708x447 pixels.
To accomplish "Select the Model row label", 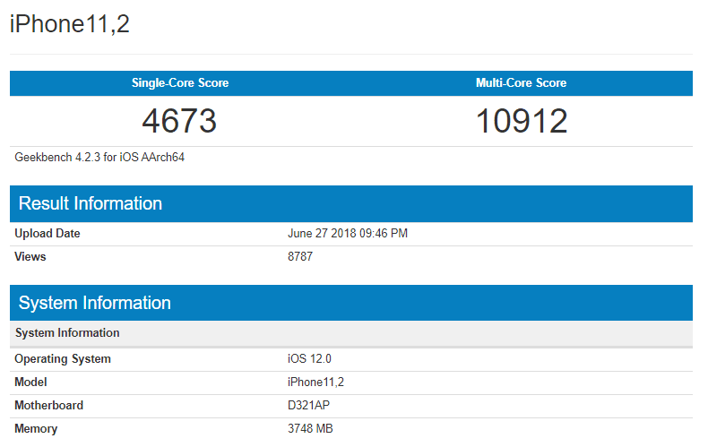I will click(31, 383).
